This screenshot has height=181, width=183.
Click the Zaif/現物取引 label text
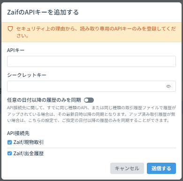(29, 143)
